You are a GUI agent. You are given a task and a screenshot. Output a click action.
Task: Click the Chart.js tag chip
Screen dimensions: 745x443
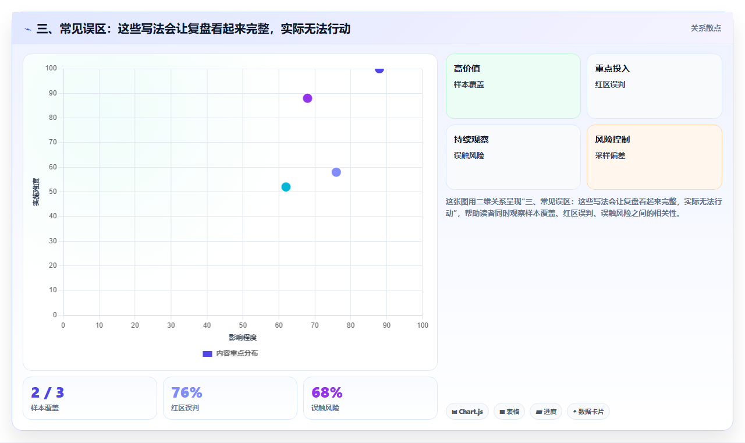coord(467,412)
